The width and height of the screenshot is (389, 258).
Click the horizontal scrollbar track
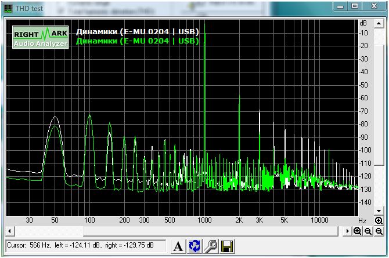pos(174,231)
